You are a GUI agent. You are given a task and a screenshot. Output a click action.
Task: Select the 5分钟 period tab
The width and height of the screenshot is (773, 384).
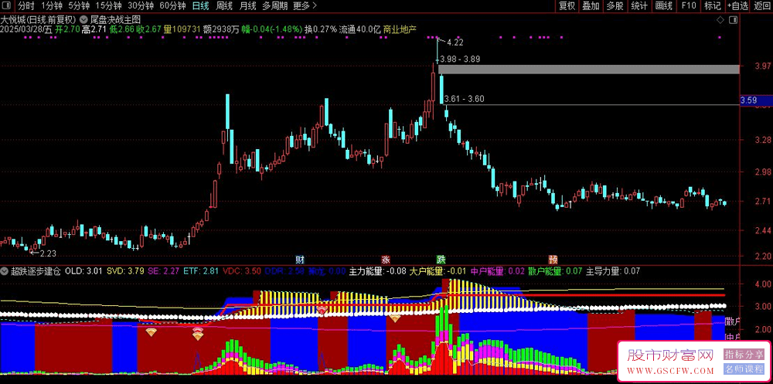[x=79, y=6]
